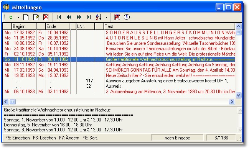Click the Ende column header
The image size is (249, 149).
(x=58, y=26)
